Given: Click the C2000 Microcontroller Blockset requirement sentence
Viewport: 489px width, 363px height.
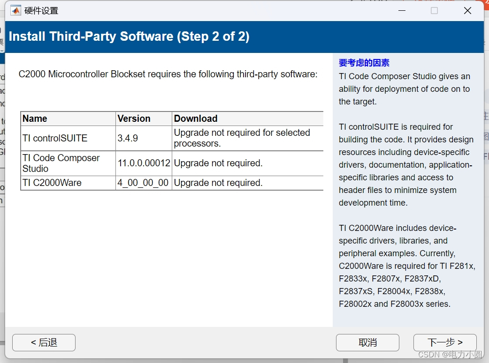Looking at the screenshot, I should [x=168, y=74].
